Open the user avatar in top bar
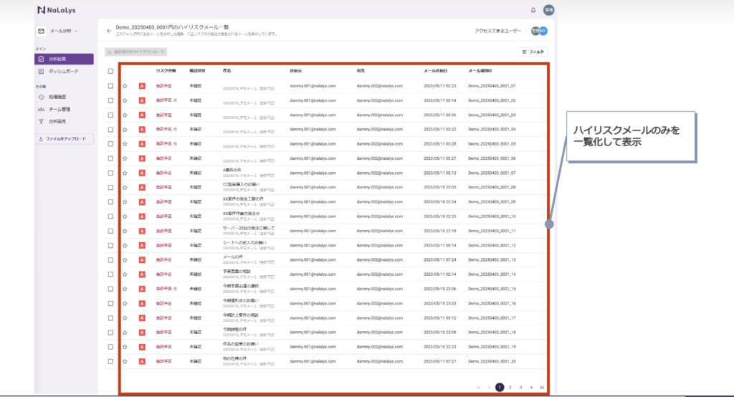734x397 pixels. pos(548,10)
